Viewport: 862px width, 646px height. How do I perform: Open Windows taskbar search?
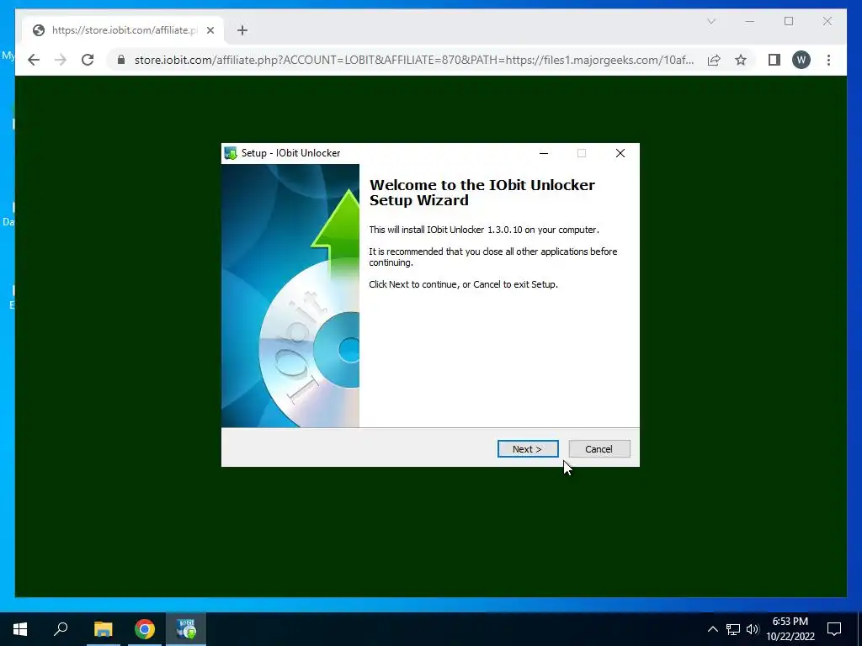(x=61, y=629)
